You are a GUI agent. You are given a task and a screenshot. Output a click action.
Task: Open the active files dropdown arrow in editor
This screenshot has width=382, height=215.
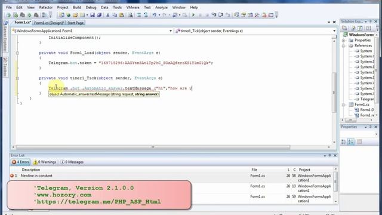click(x=329, y=22)
